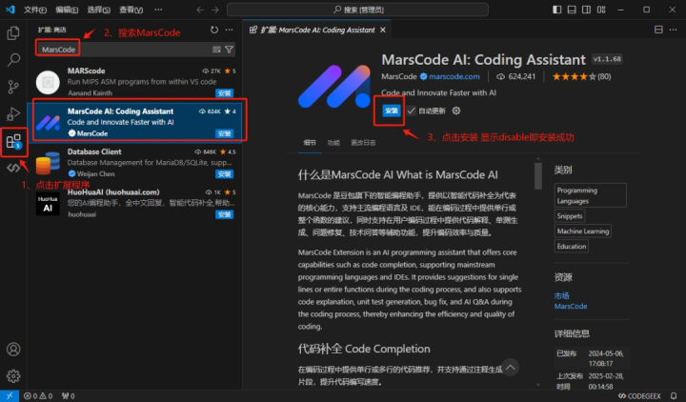Click the top command center search box
This screenshot has height=402, width=686.
click(x=357, y=10)
